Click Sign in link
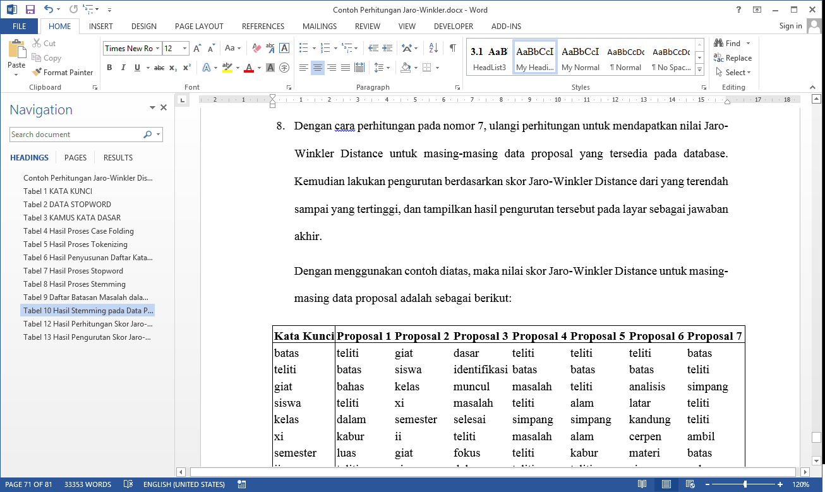Screen dimensions: 825x492 [790, 26]
